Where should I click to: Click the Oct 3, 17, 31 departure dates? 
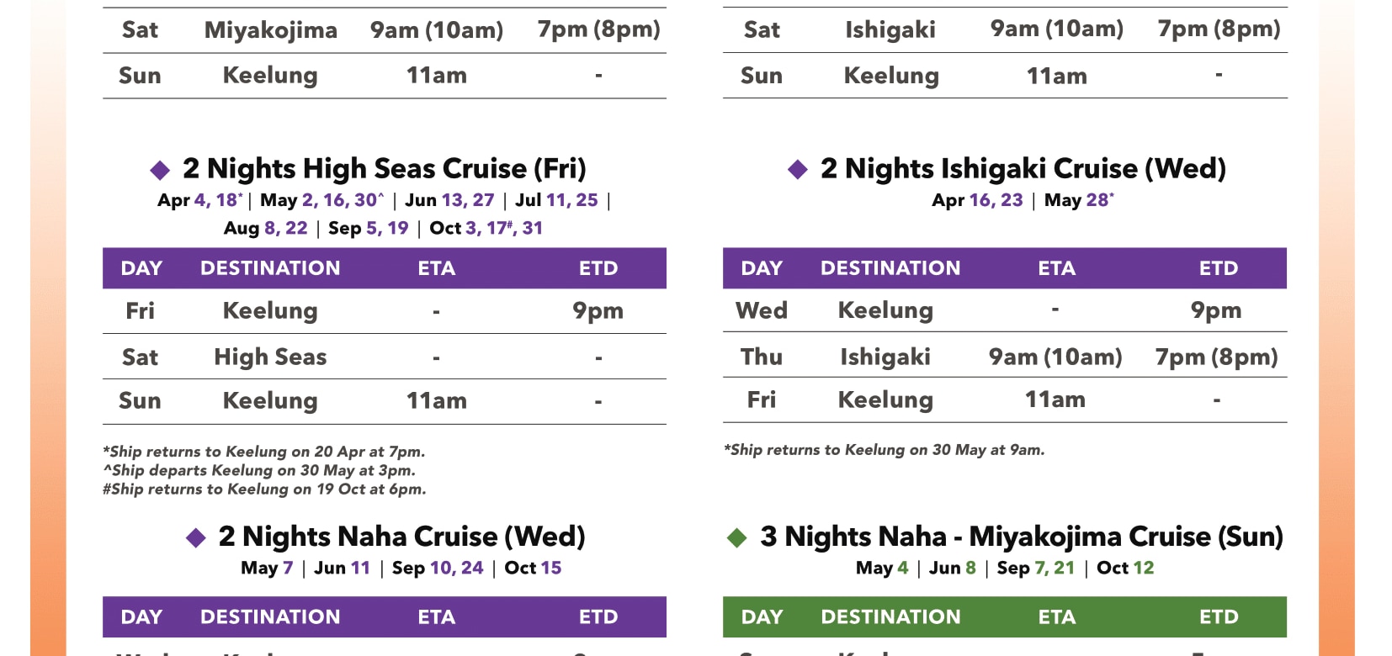click(x=486, y=228)
